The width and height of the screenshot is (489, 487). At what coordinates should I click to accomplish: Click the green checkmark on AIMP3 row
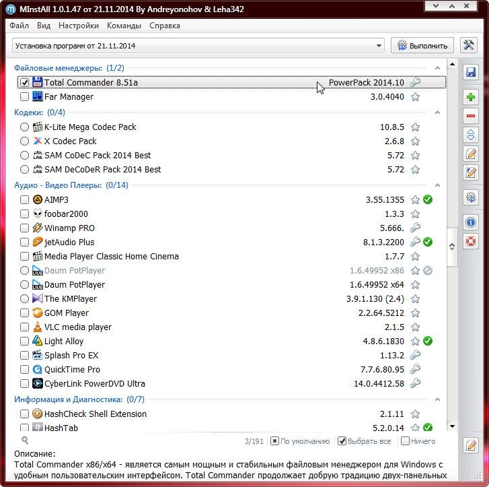click(428, 199)
